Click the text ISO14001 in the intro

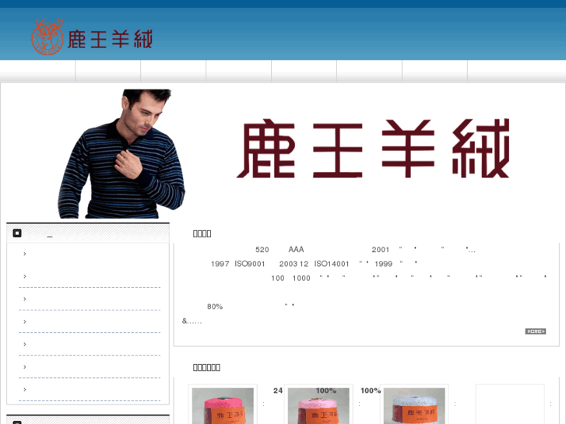click(x=332, y=264)
